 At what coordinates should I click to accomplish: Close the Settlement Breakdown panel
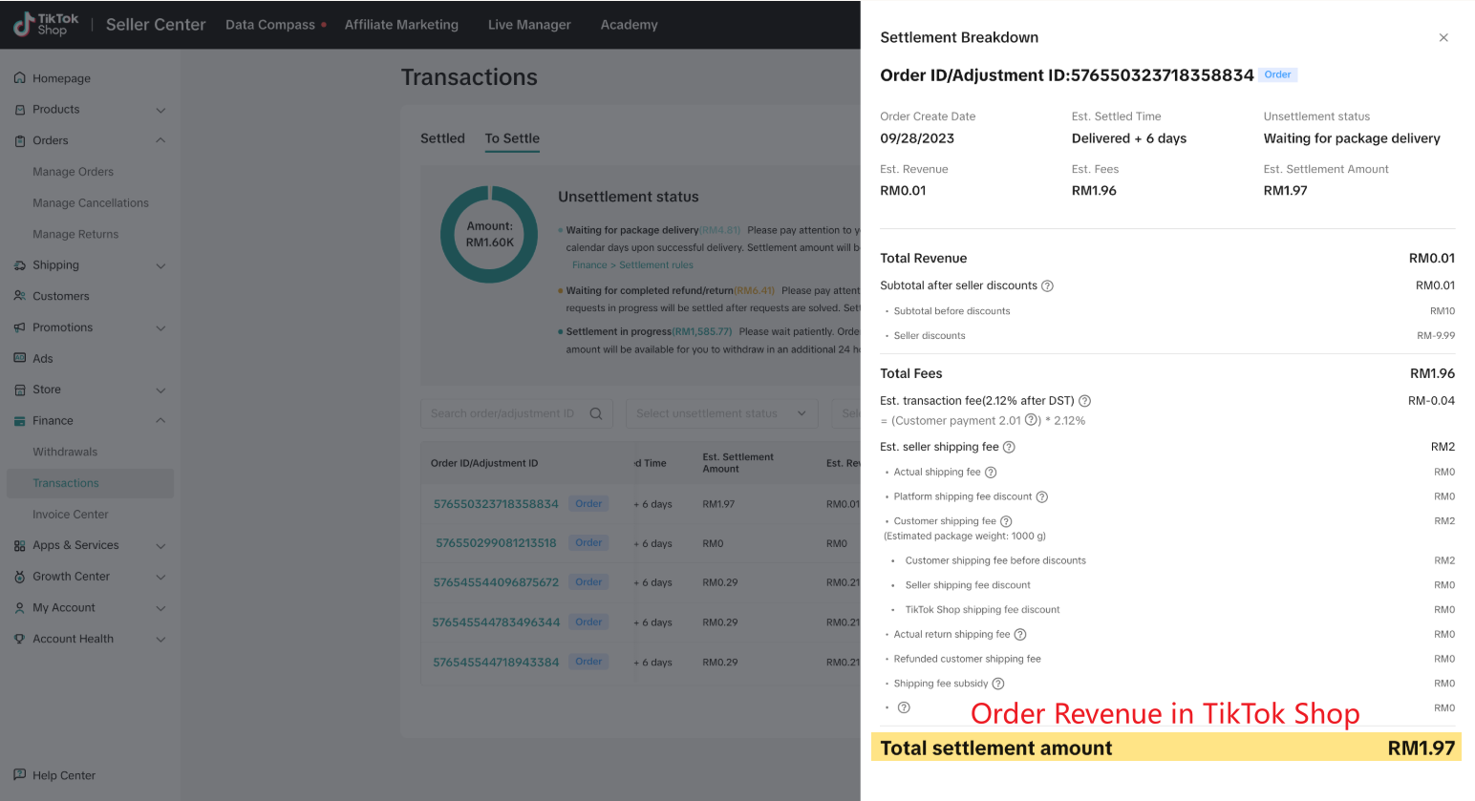1443,38
